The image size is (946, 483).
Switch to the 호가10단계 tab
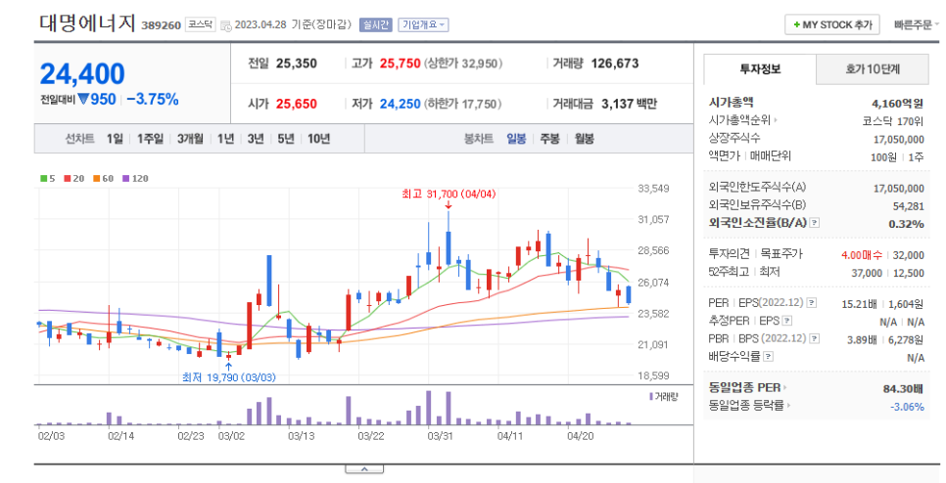click(873, 68)
